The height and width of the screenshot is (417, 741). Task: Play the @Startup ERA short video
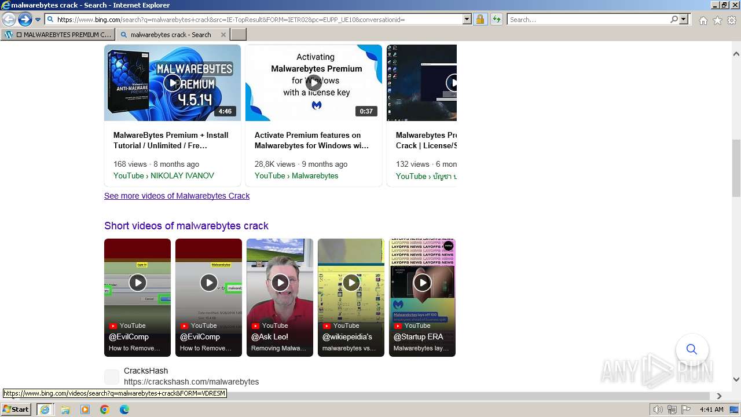[422, 283]
